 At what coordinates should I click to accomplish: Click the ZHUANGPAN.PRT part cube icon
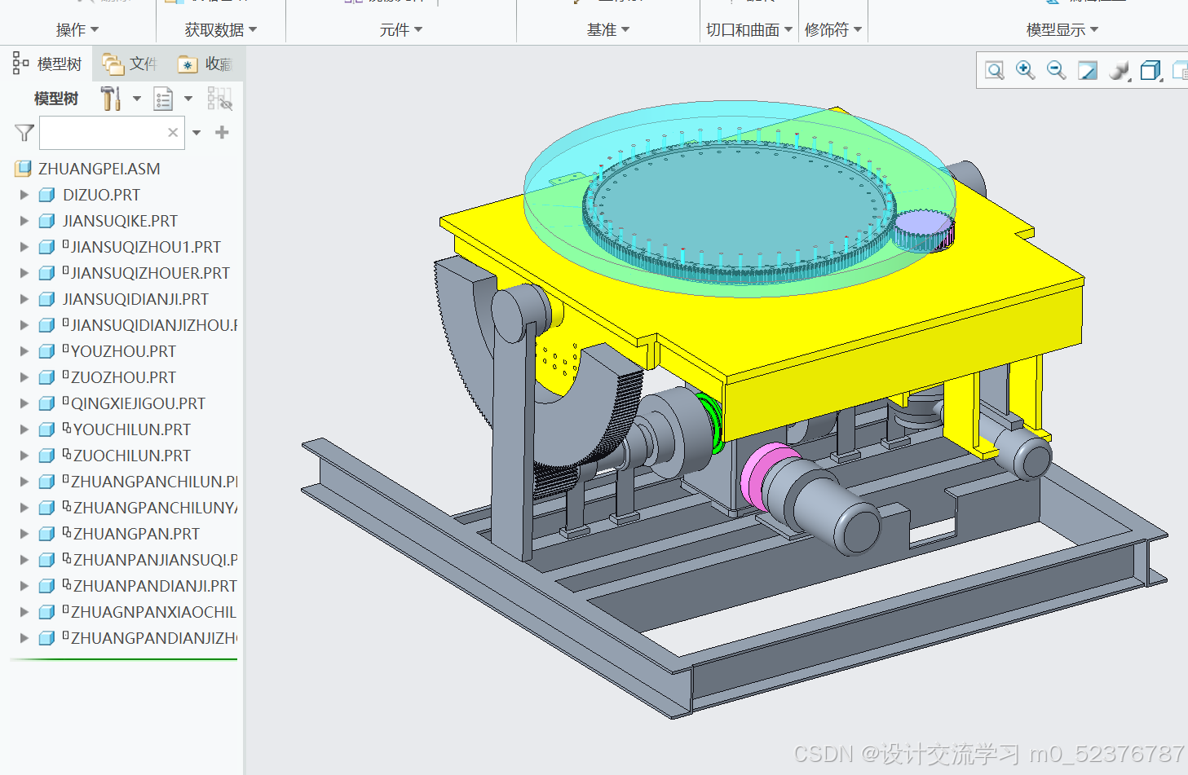coord(47,534)
